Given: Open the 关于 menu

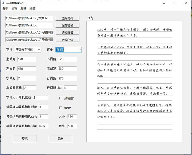Looking at the screenshot, I should 5,9.
